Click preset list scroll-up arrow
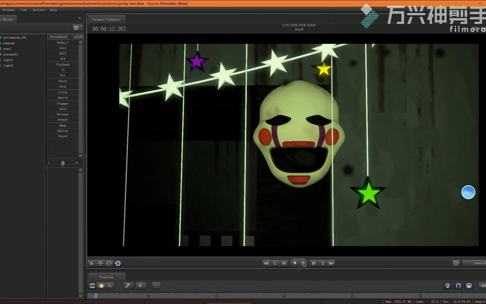This screenshot has width=486, height=304. click(81, 42)
